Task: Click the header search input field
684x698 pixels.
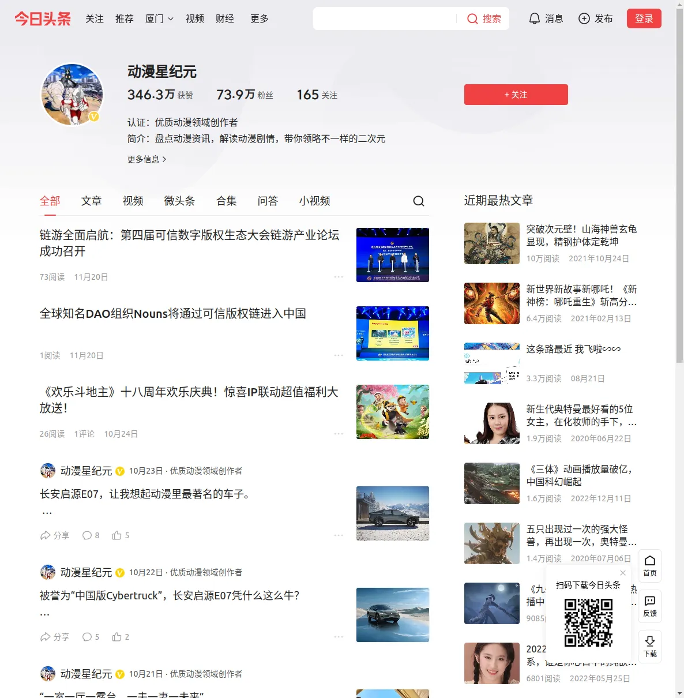Action: [x=385, y=18]
